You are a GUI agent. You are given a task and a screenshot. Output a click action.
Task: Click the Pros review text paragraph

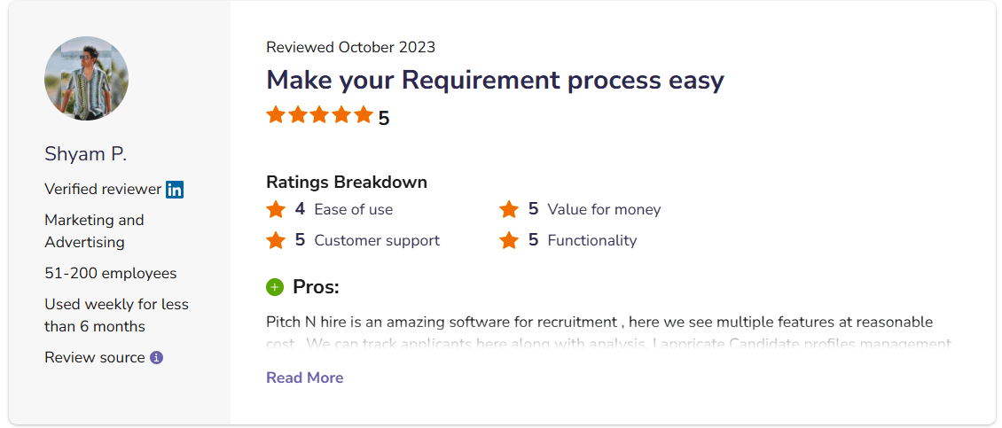[x=599, y=323]
